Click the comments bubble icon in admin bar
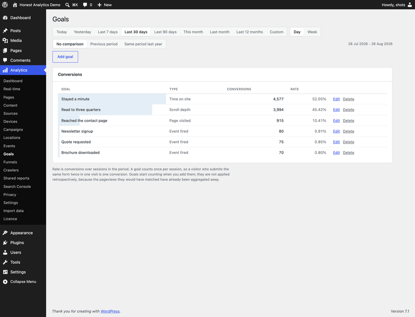This screenshot has height=317, width=415. 85,5
